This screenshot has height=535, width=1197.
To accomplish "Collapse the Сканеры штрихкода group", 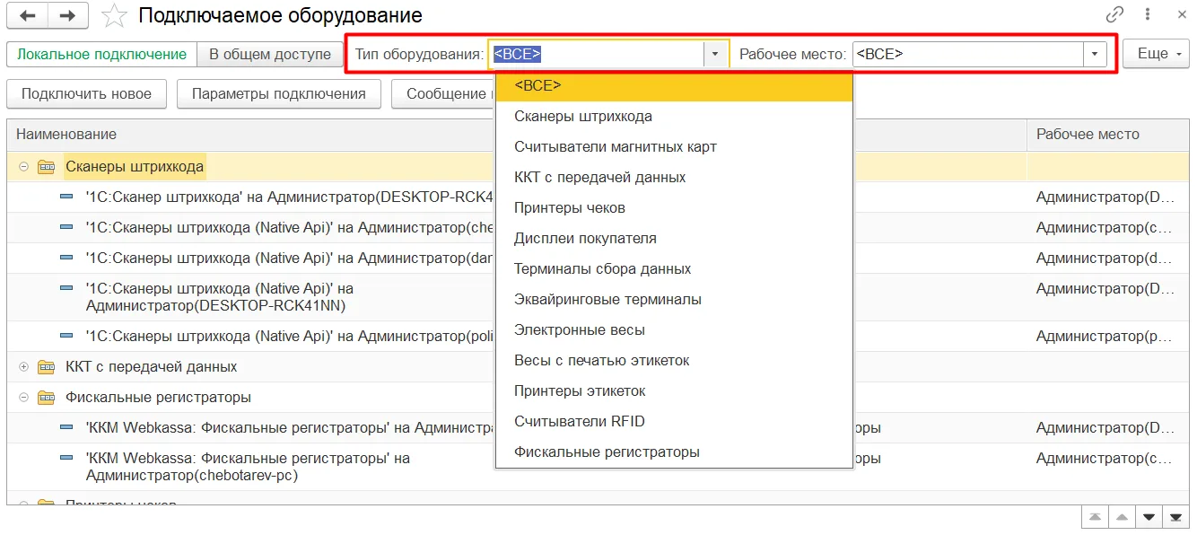I will (x=23, y=167).
